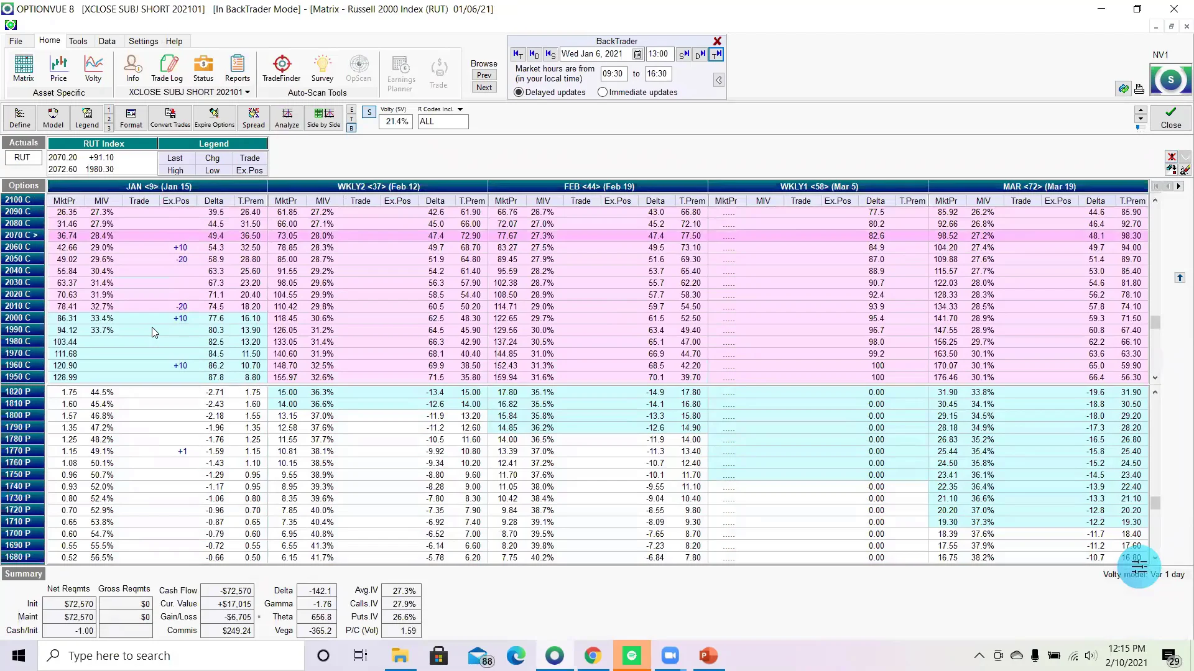Select legend preset number 2
1194x671 pixels.
click(x=109, y=119)
